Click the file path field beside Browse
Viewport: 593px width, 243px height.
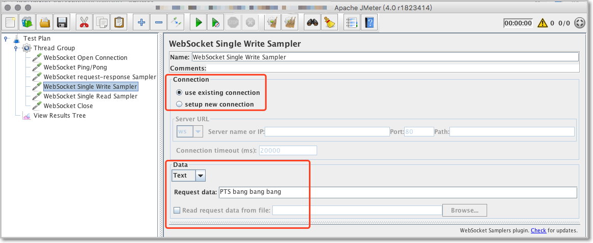point(357,210)
